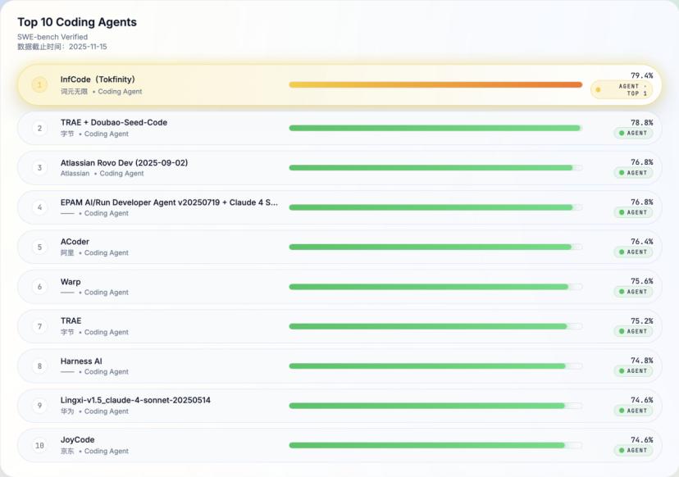Screen dimensions: 679x477
Task: Click the rank 8 badge for Harness AI
Action: tap(39, 366)
